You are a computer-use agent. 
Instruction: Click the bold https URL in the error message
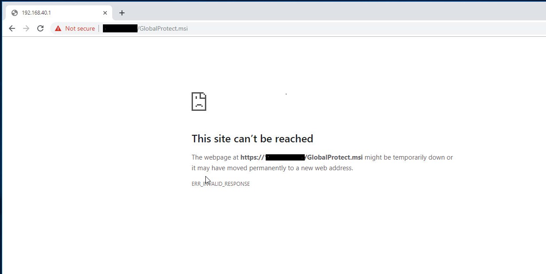[x=302, y=157]
